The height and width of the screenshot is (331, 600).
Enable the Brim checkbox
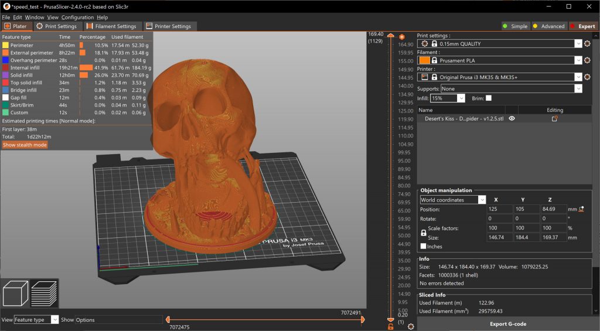point(489,98)
